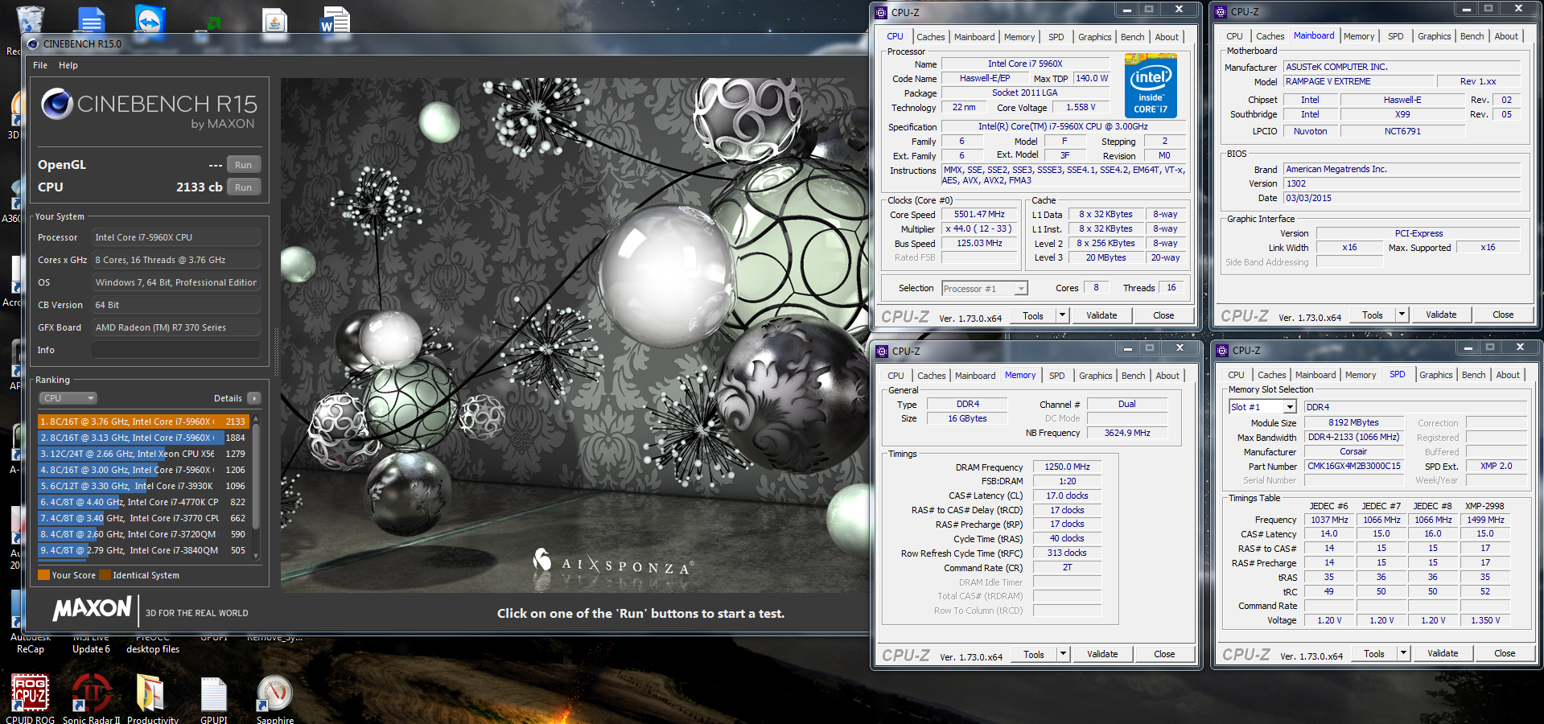Image resolution: width=1544 pixels, height=724 pixels.
Task: Open About tab in CPU-Z SPD window
Action: pos(1508,375)
